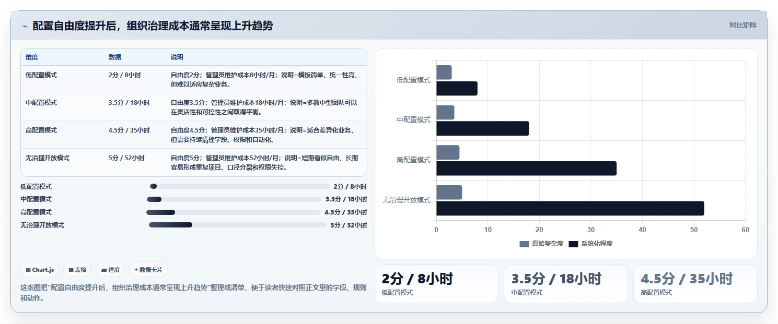Image resolution: width=778 pixels, height=324 pixels.
Task: Click the 数据 column header
Action: 115,57
